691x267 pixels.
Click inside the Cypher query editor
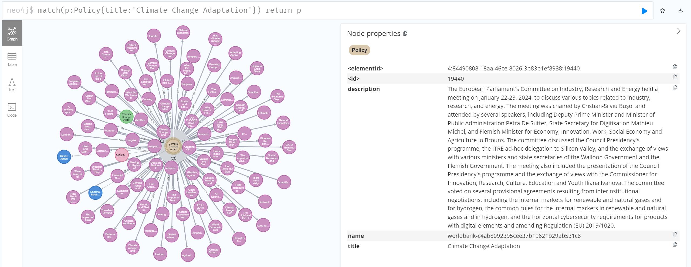[x=324, y=10]
